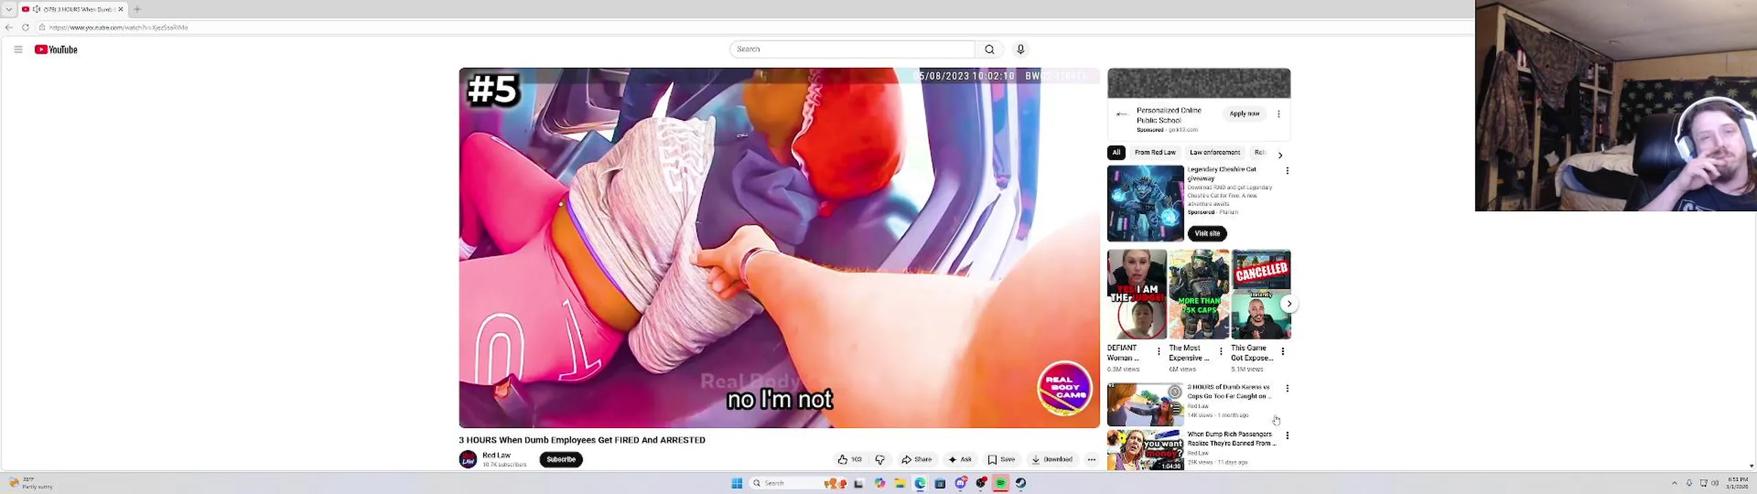This screenshot has width=1757, height=494.
Task: Like the video with thumbs up
Action: tap(850, 460)
